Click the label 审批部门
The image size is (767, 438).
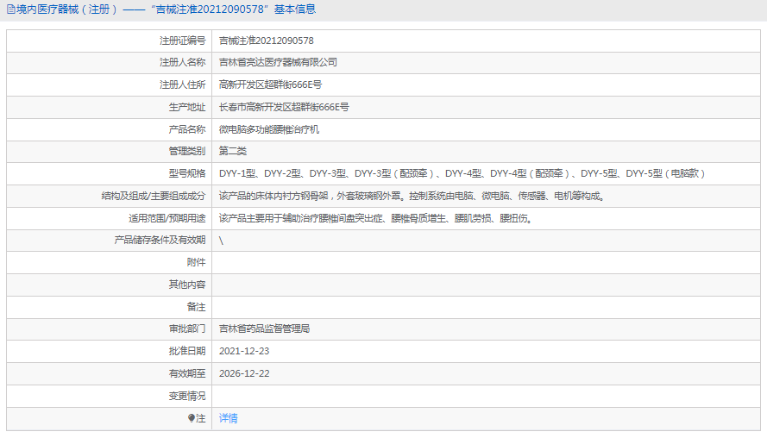187,328
